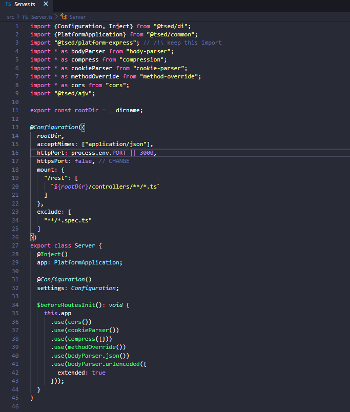
Task: Click the compress({}) call
Action: (88, 339)
